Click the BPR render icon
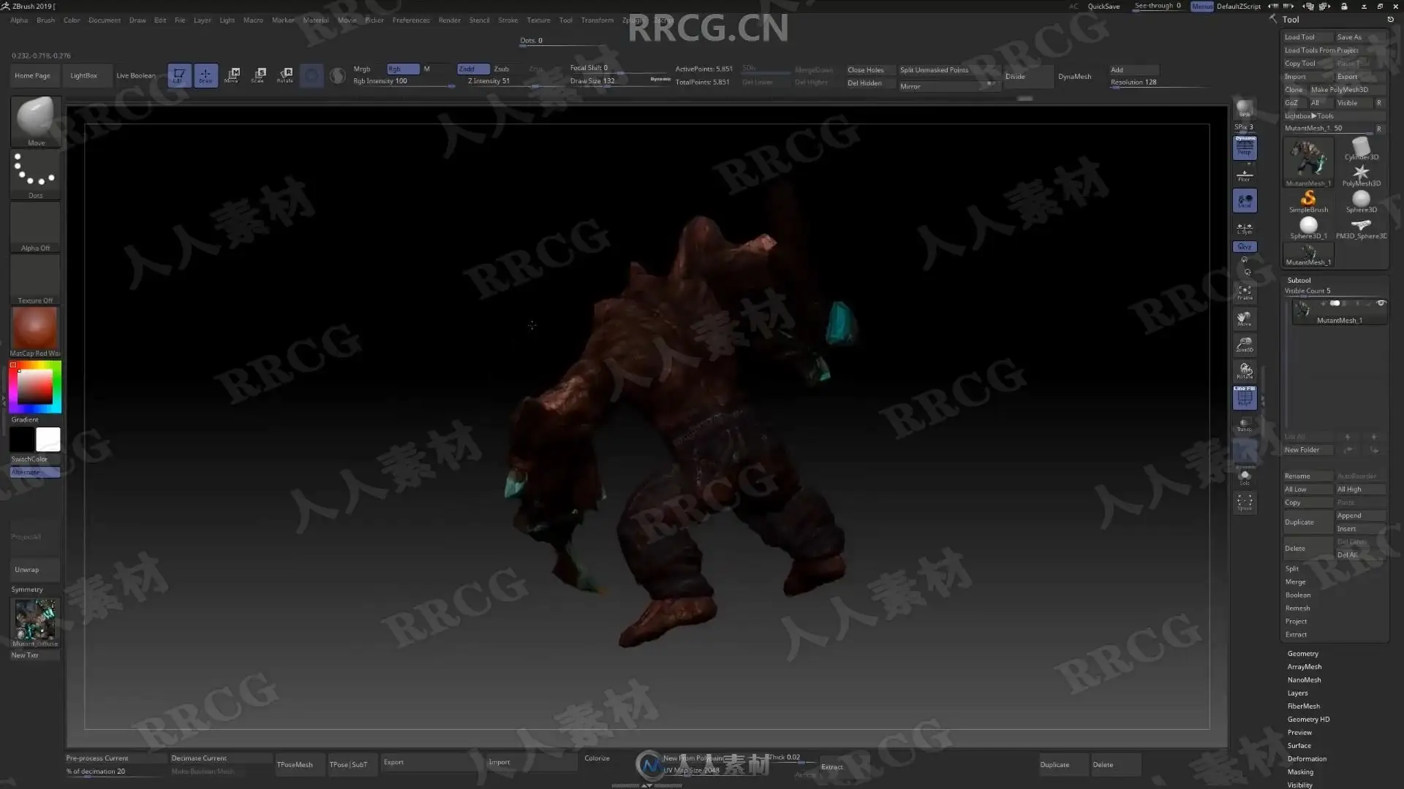 coord(1245,109)
